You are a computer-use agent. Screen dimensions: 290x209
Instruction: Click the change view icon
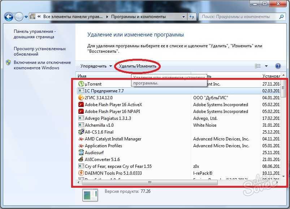[x=257, y=66]
